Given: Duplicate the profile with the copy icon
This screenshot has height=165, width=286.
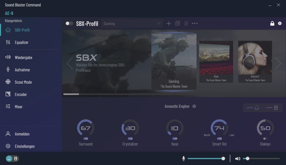Looking at the screenshot, I should (177, 23).
